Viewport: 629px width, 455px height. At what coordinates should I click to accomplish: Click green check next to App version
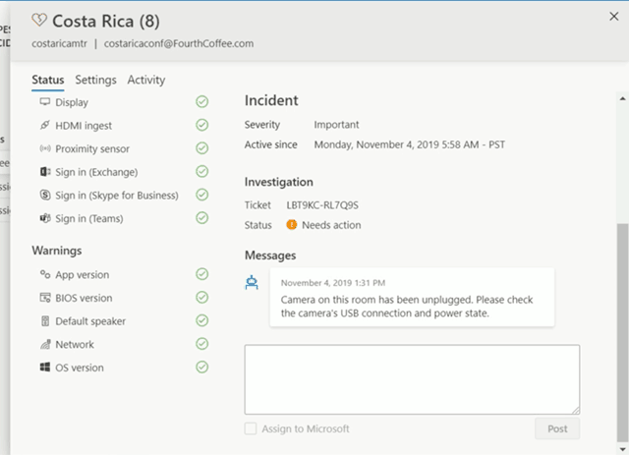pos(202,274)
